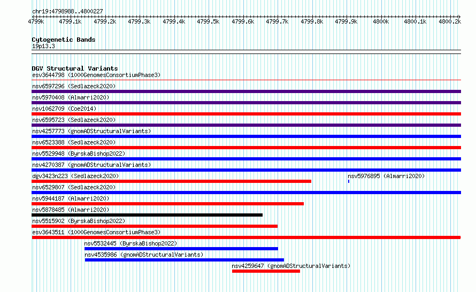Open nsv6595723 (Sedlazeck2020) variant label
This screenshot has width=476, height=292.
pyautogui.click(x=74, y=120)
